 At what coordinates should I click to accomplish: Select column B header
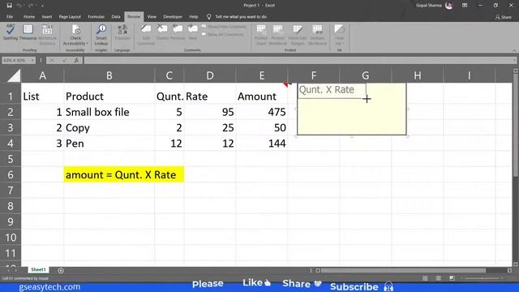(x=109, y=75)
